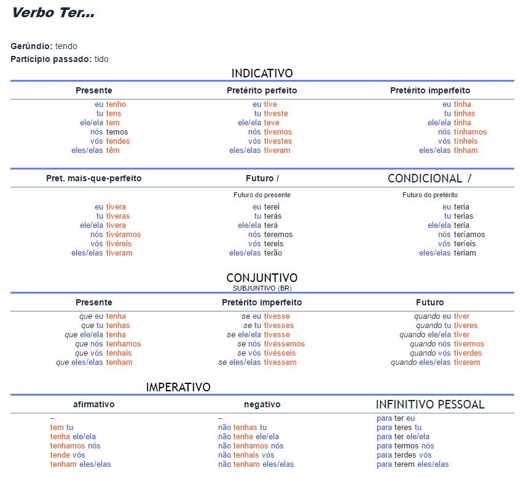Click the "Futuro do presente" subheading
The width and height of the screenshot is (529, 481).
click(x=262, y=195)
